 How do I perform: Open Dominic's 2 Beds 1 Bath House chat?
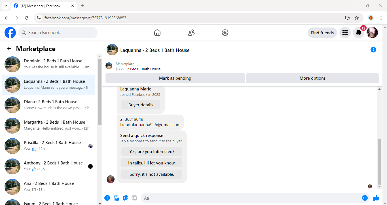(x=49, y=64)
